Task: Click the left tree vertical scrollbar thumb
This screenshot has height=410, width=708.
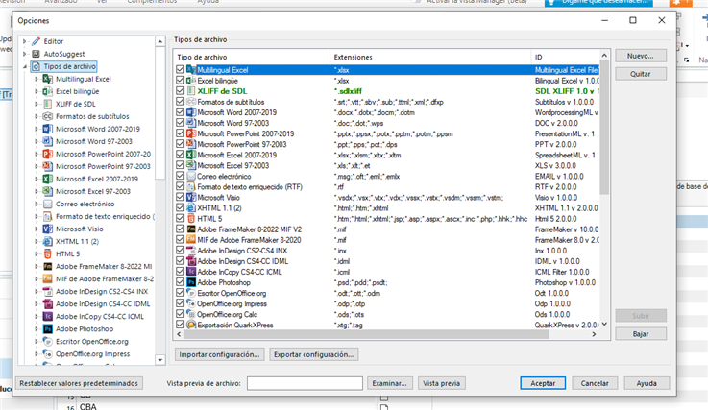Action: click(x=159, y=113)
